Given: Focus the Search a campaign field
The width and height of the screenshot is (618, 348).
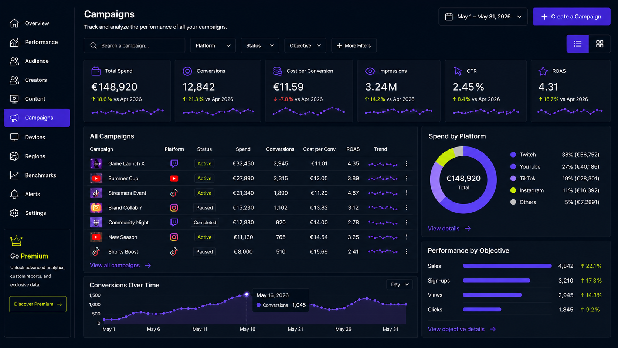Looking at the screenshot, I should point(134,45).
